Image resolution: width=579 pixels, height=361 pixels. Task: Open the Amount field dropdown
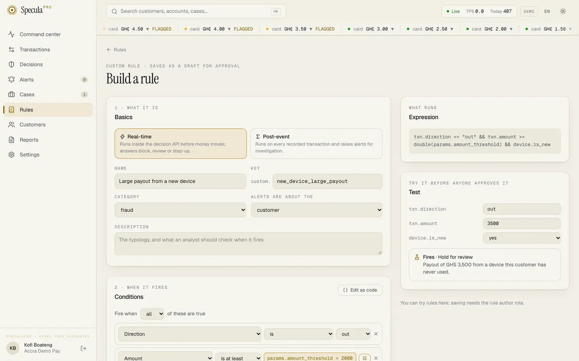point(166,357)
